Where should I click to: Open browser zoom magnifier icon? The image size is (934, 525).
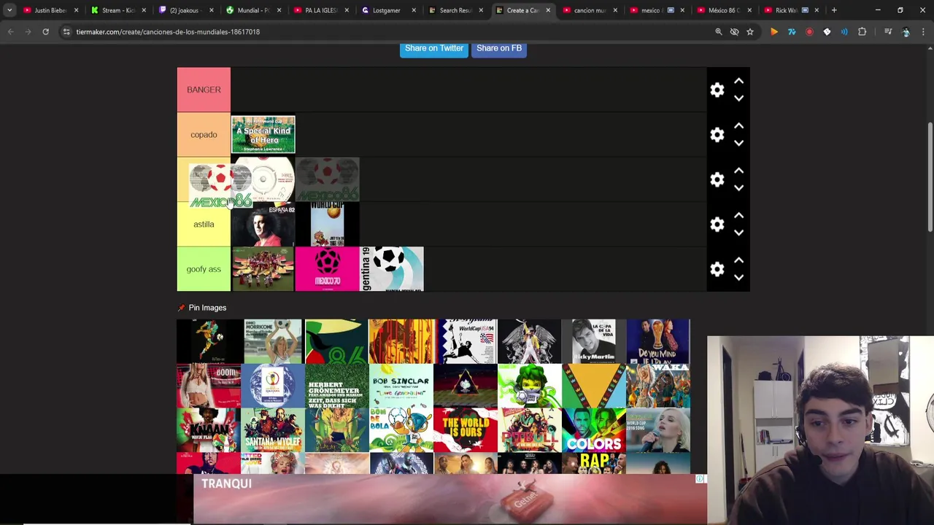pos(718,32)
